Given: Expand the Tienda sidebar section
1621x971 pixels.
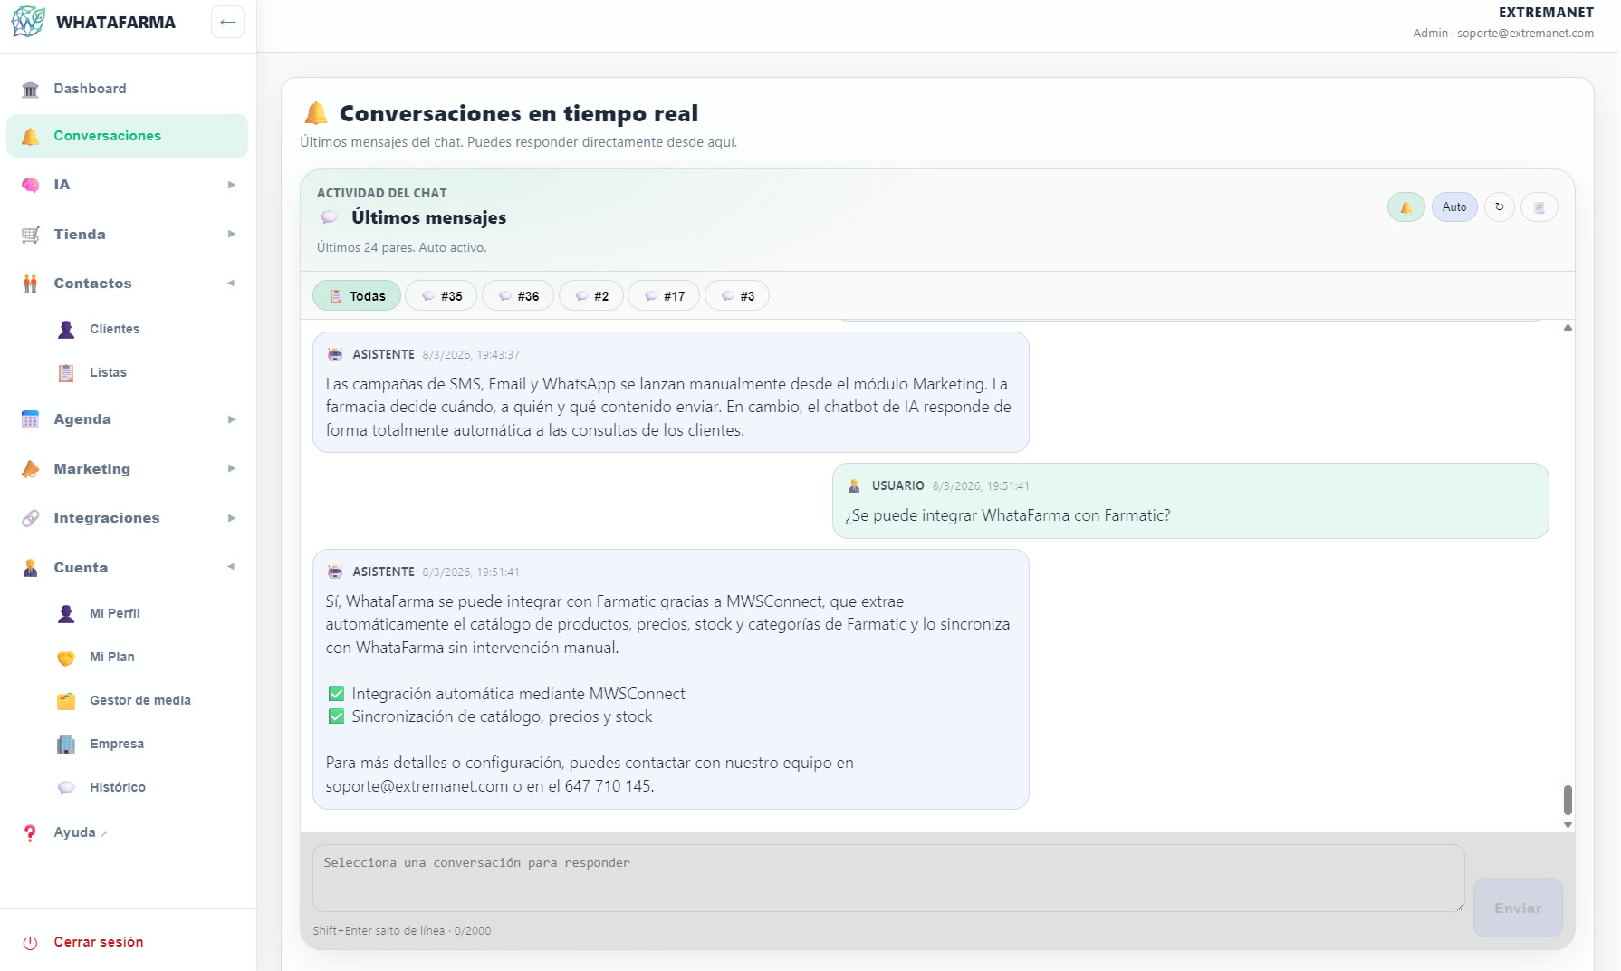Looking at the screenshot, I should (x=127, y=235).
